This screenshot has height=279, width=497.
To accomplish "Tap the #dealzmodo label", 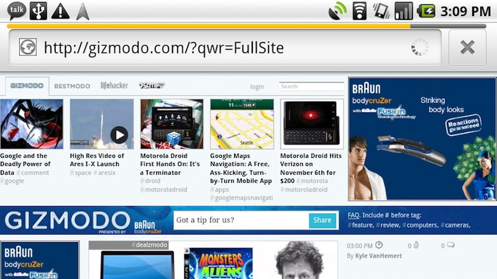I will 149,245.
